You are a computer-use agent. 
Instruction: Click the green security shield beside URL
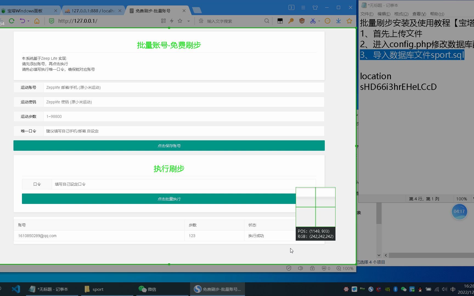click(52, 21)
